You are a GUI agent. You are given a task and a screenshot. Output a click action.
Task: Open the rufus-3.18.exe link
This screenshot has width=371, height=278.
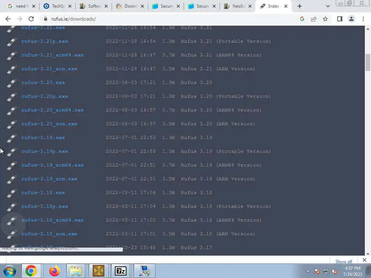coord(43,193)
